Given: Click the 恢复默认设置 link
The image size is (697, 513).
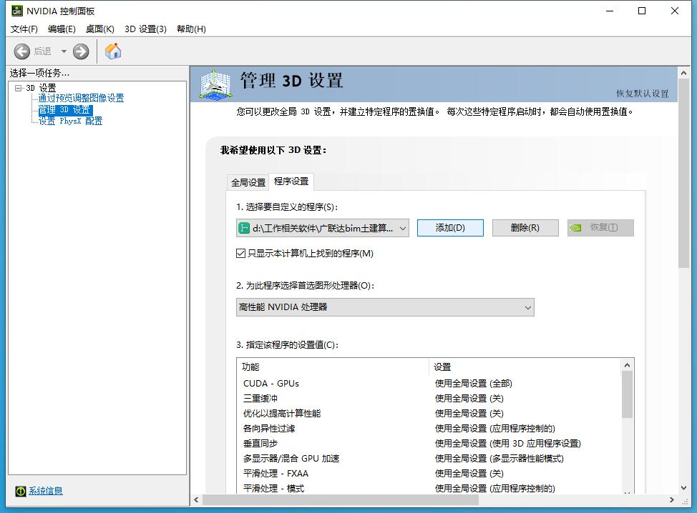Looking at the screenshot, I should 643,93.
